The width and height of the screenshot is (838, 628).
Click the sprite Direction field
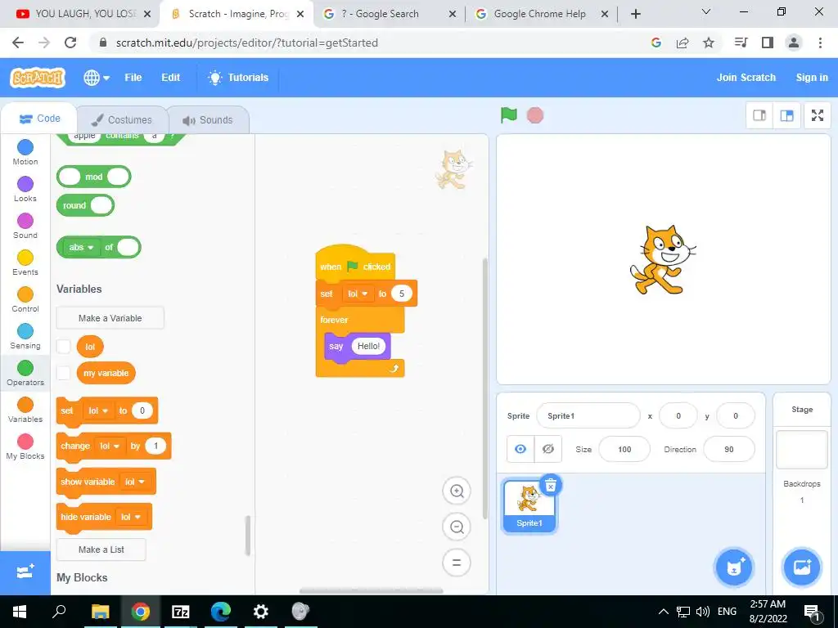coord(729,449)
